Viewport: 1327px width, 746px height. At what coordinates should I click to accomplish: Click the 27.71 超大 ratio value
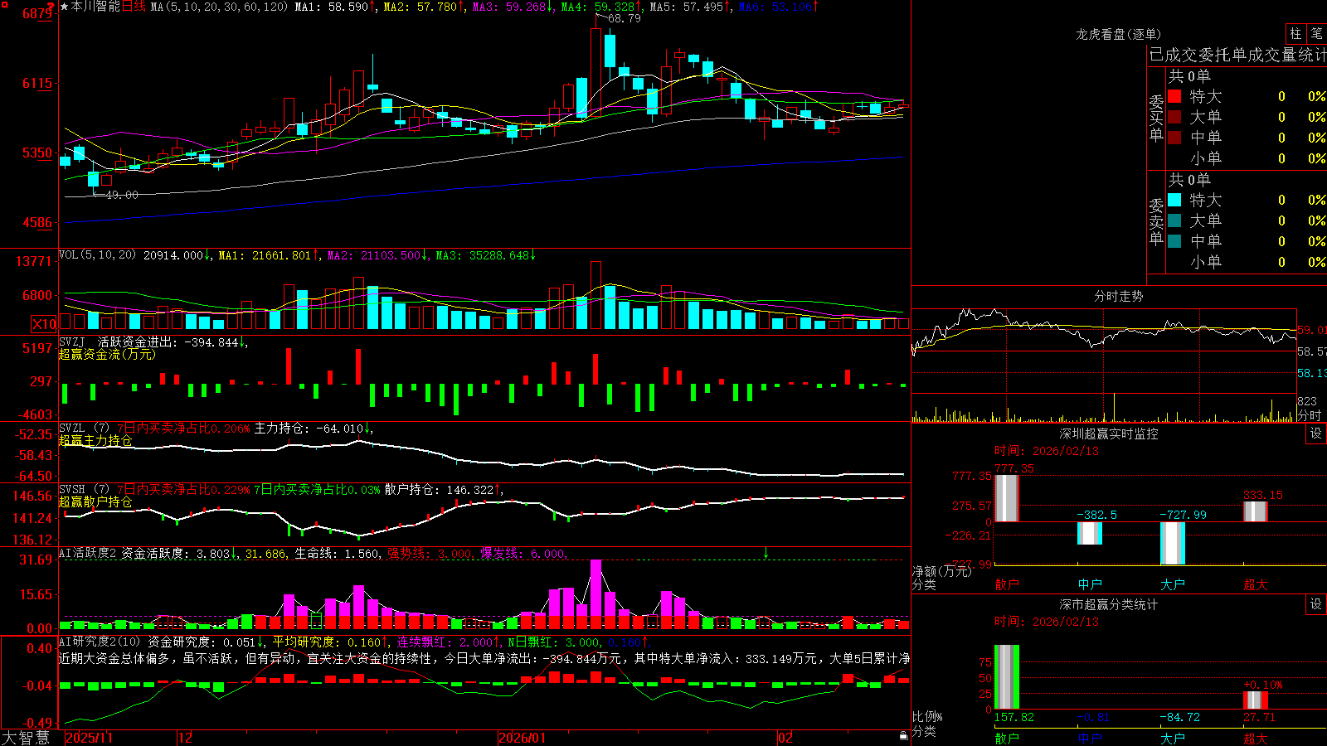[x=1259, y=717]
